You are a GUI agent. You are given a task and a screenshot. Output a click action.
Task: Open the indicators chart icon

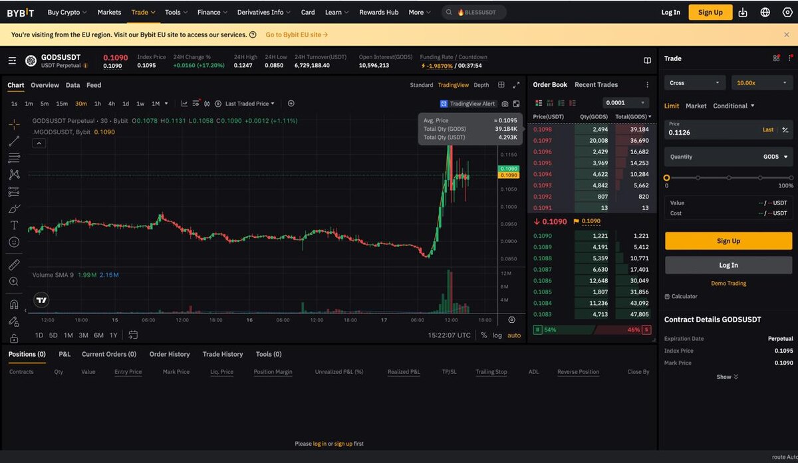click(184, 104)
